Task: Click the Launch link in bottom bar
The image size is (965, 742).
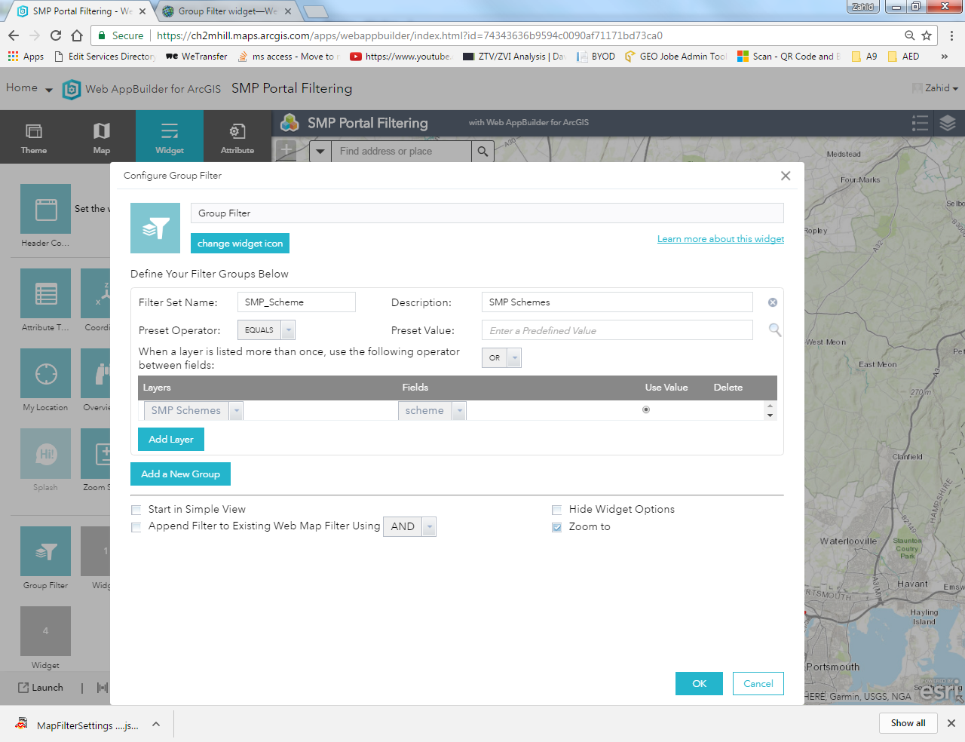Action: [x=41, y=688]
